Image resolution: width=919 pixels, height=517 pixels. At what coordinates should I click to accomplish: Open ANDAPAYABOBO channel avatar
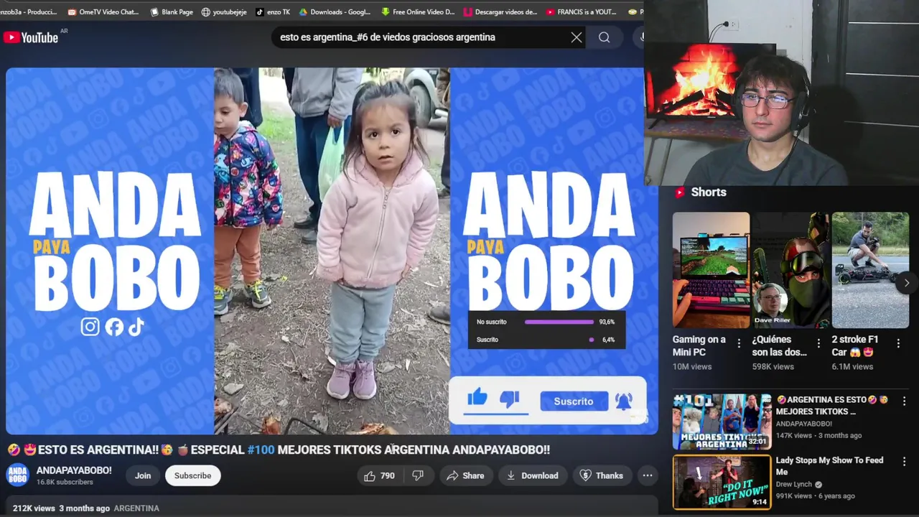point(18,475)
